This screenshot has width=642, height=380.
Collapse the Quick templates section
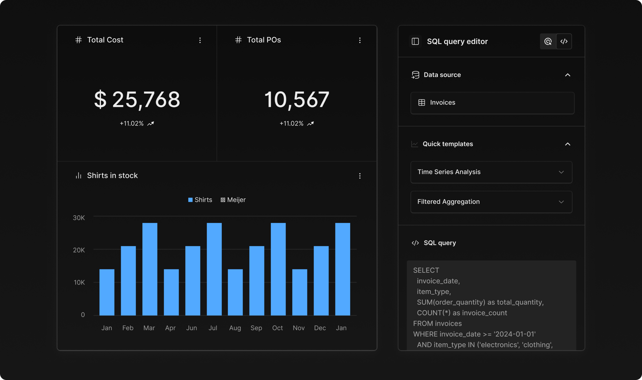coord(567,144)
